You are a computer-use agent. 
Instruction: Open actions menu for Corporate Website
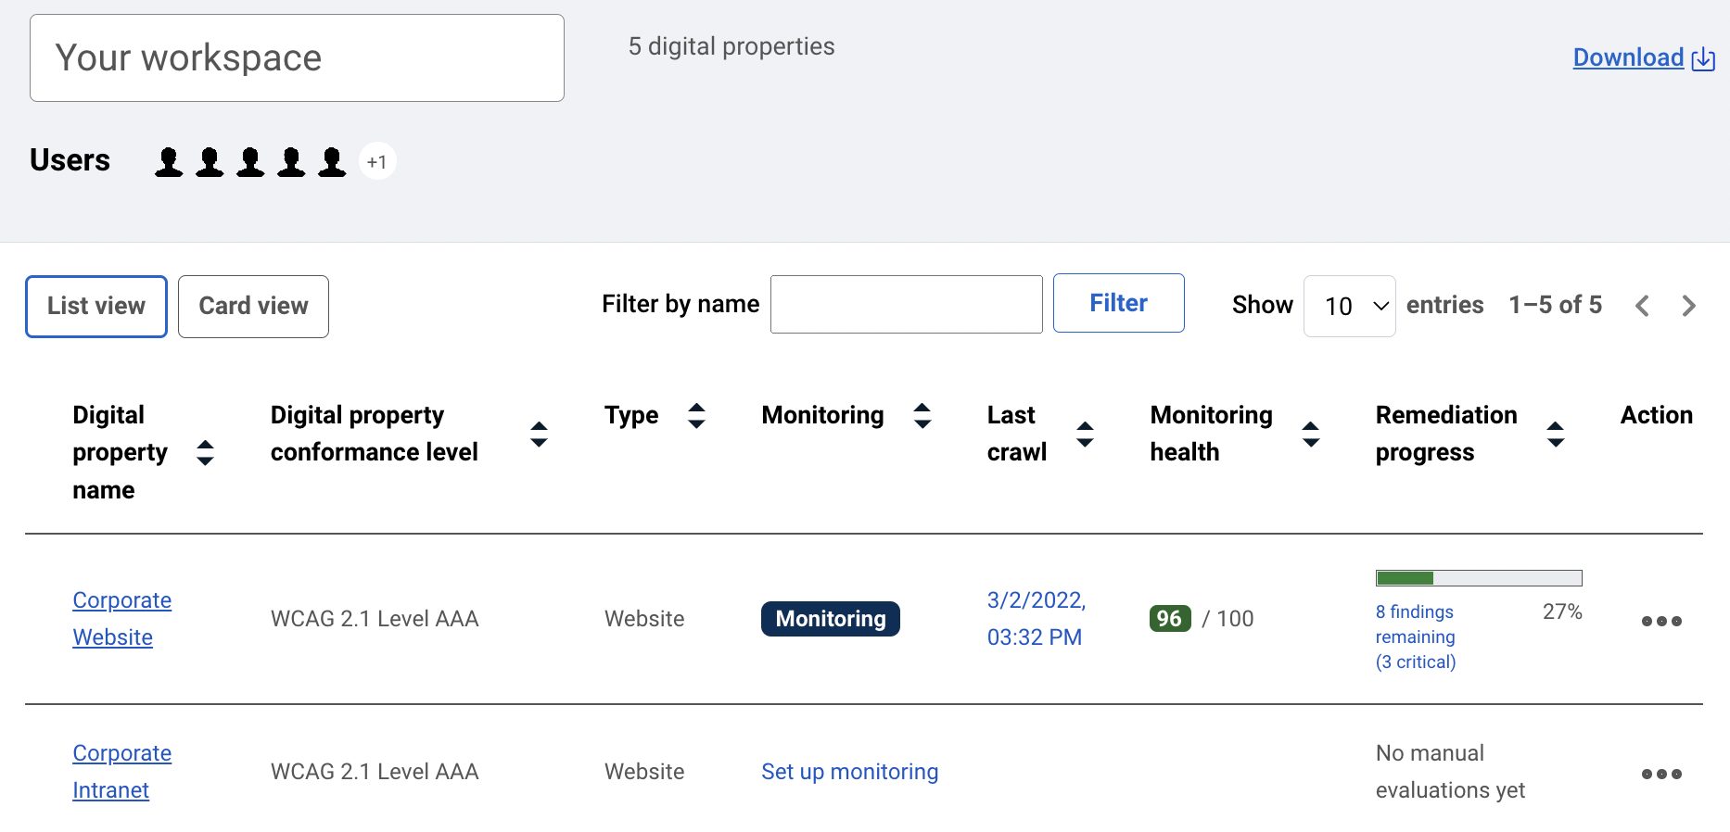pos(1661,621)
